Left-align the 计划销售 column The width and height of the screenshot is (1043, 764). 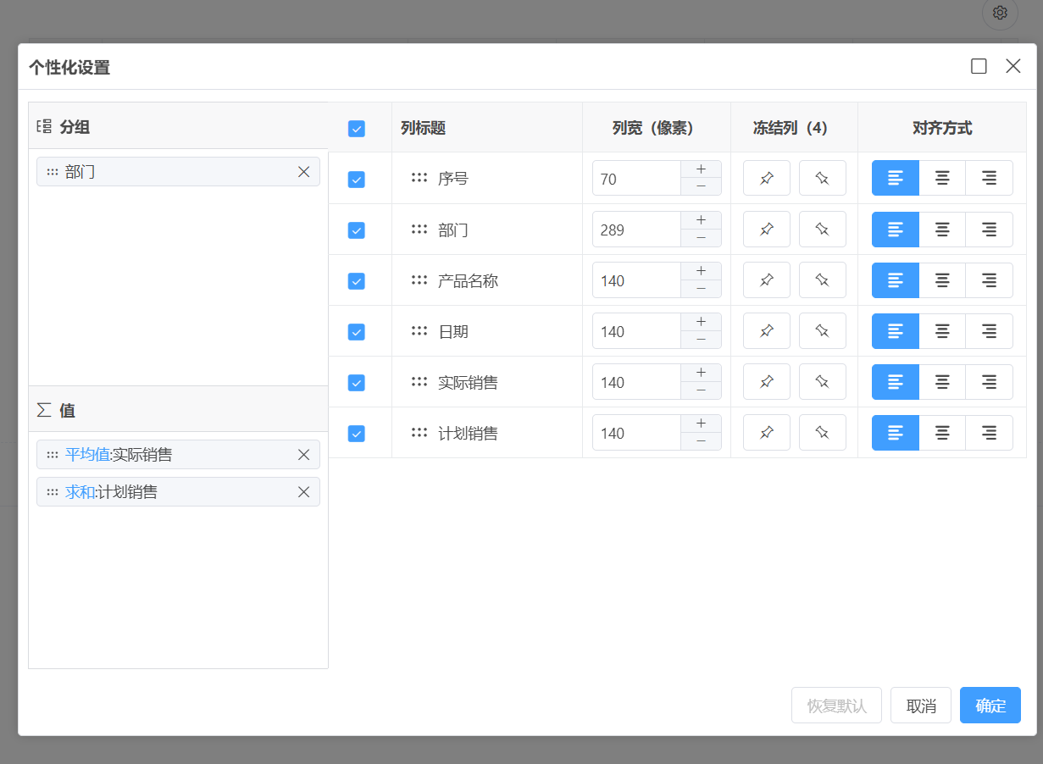tap(896, 433)
